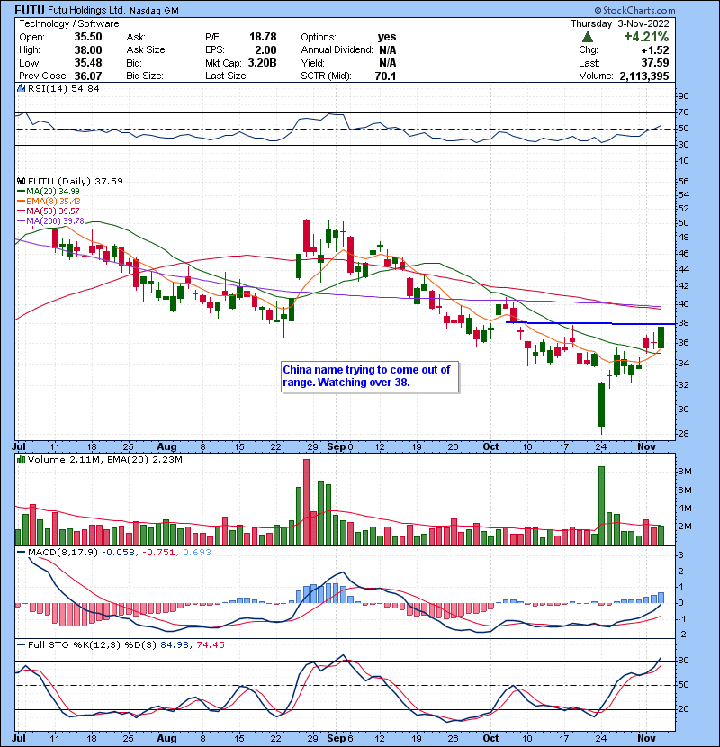Click the EMA(8) 35.43 legend entry
This screenshot has width=720, height=747.
[x=49, y=202]
